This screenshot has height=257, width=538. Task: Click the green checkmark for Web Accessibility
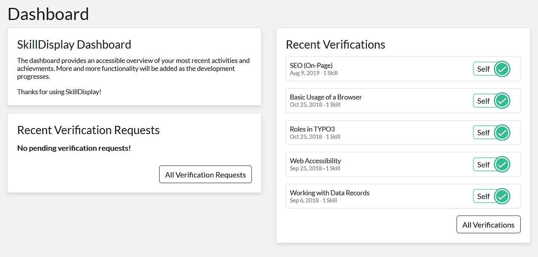pyautogui.click(x=502, y=165)
